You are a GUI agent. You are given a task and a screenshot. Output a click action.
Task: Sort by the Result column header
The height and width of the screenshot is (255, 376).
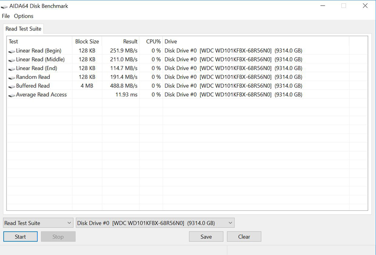(121, 41)
